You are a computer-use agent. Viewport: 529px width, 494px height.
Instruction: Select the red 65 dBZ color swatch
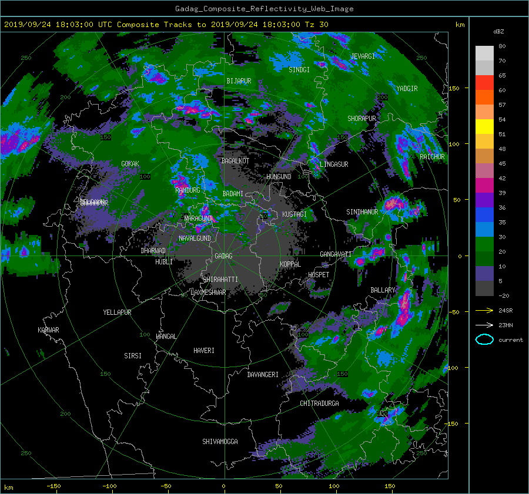tap(484, 82)
